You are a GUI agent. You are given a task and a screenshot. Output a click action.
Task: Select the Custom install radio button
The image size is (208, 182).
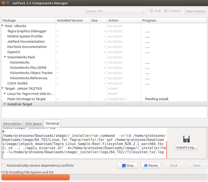click(166, 11)
